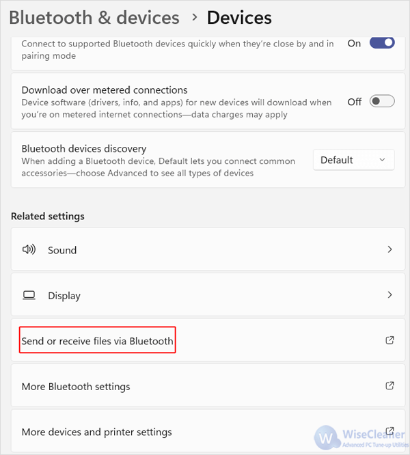
Task: Expand Sound settings via its chevron
Action: pyautogui.click(x=389, y=249)
